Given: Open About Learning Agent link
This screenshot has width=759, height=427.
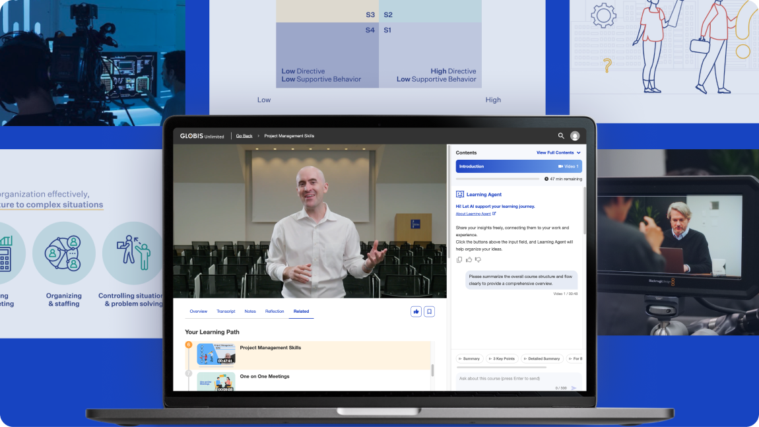Looking at the screenshot, I should 473,214.
